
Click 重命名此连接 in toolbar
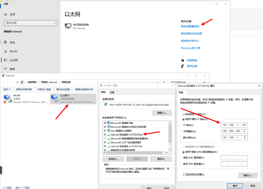tap(63, 90)
